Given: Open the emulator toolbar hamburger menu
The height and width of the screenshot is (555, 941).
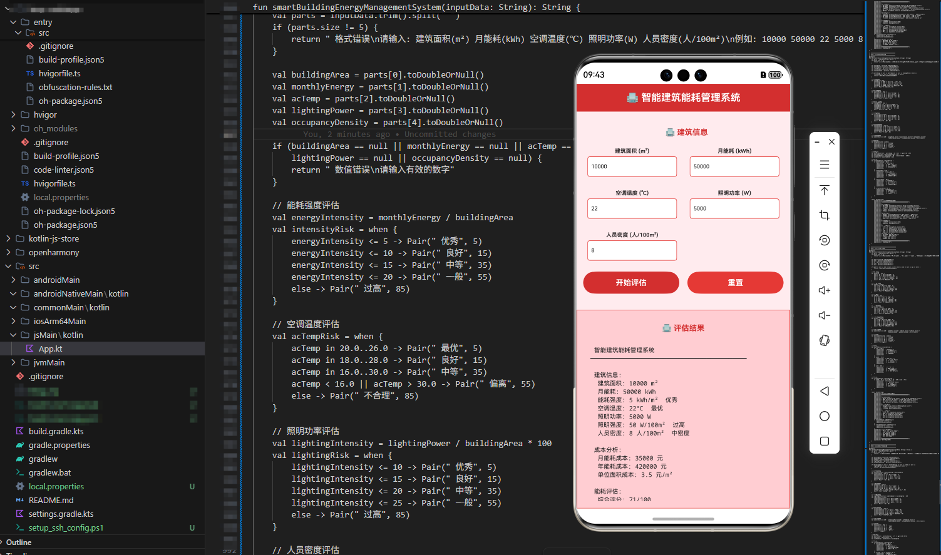Looking at the screenshot, I should [824, 165].
